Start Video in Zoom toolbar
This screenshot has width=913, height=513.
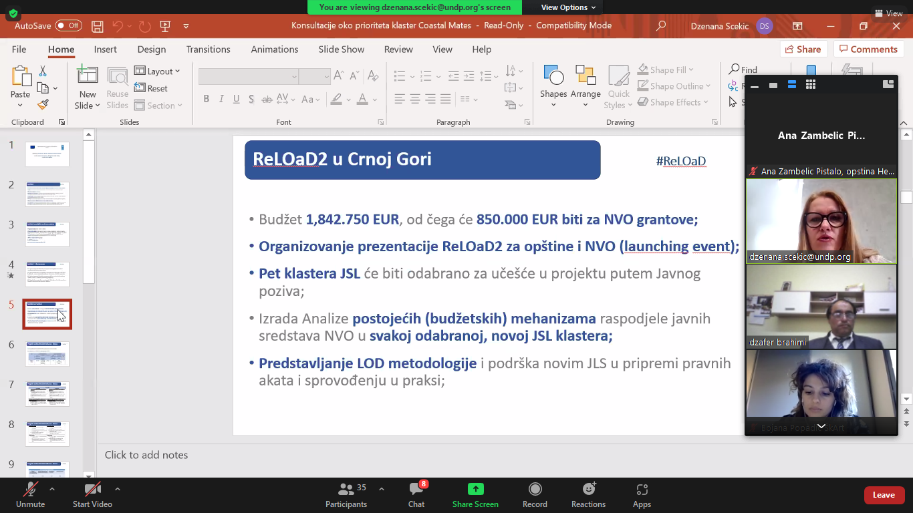(92, 494)
